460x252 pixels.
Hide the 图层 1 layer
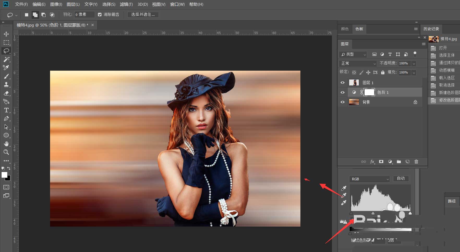[343, 83]
